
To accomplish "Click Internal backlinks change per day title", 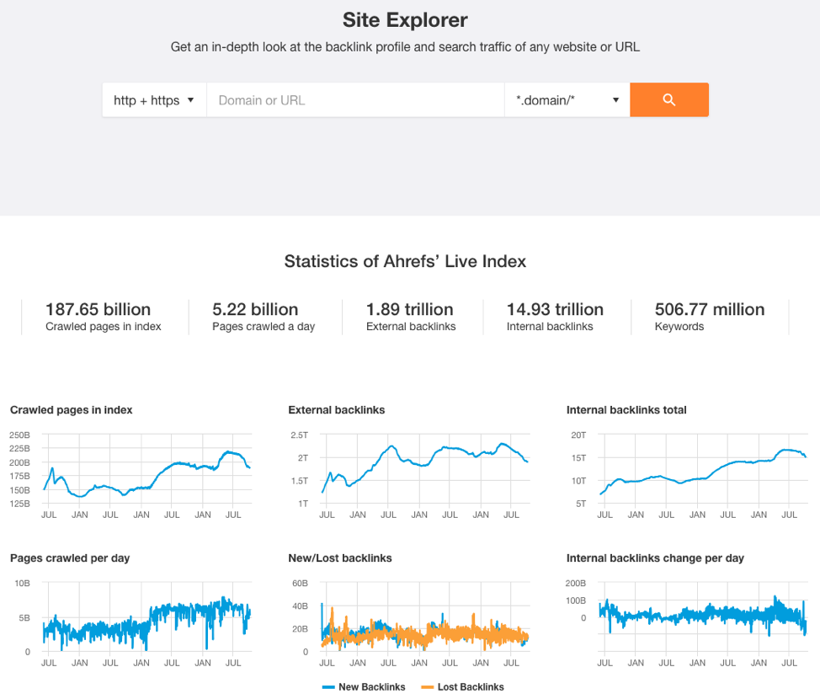I will (655, 558).
